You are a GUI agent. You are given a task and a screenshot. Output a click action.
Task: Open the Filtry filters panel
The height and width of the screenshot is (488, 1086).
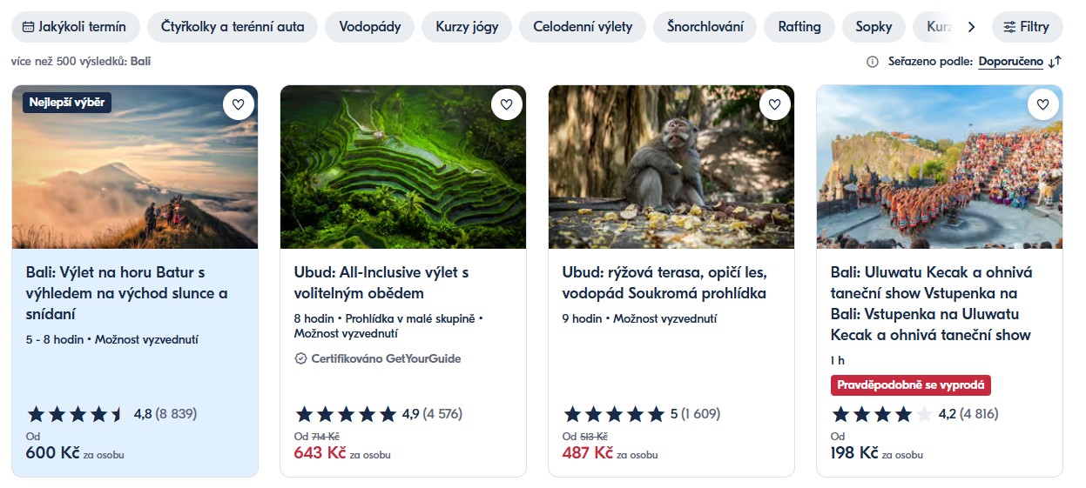[1027, 27]
